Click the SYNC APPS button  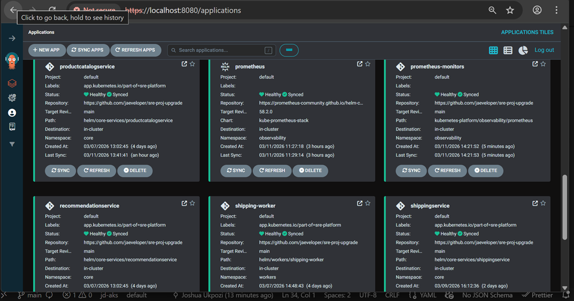pos(88,50)
